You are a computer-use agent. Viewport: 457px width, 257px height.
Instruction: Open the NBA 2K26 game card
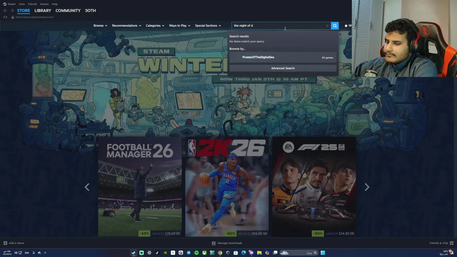point(227,187)
